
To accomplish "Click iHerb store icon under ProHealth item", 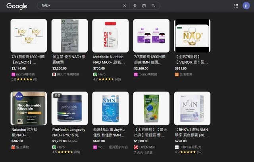I will 54,147.
